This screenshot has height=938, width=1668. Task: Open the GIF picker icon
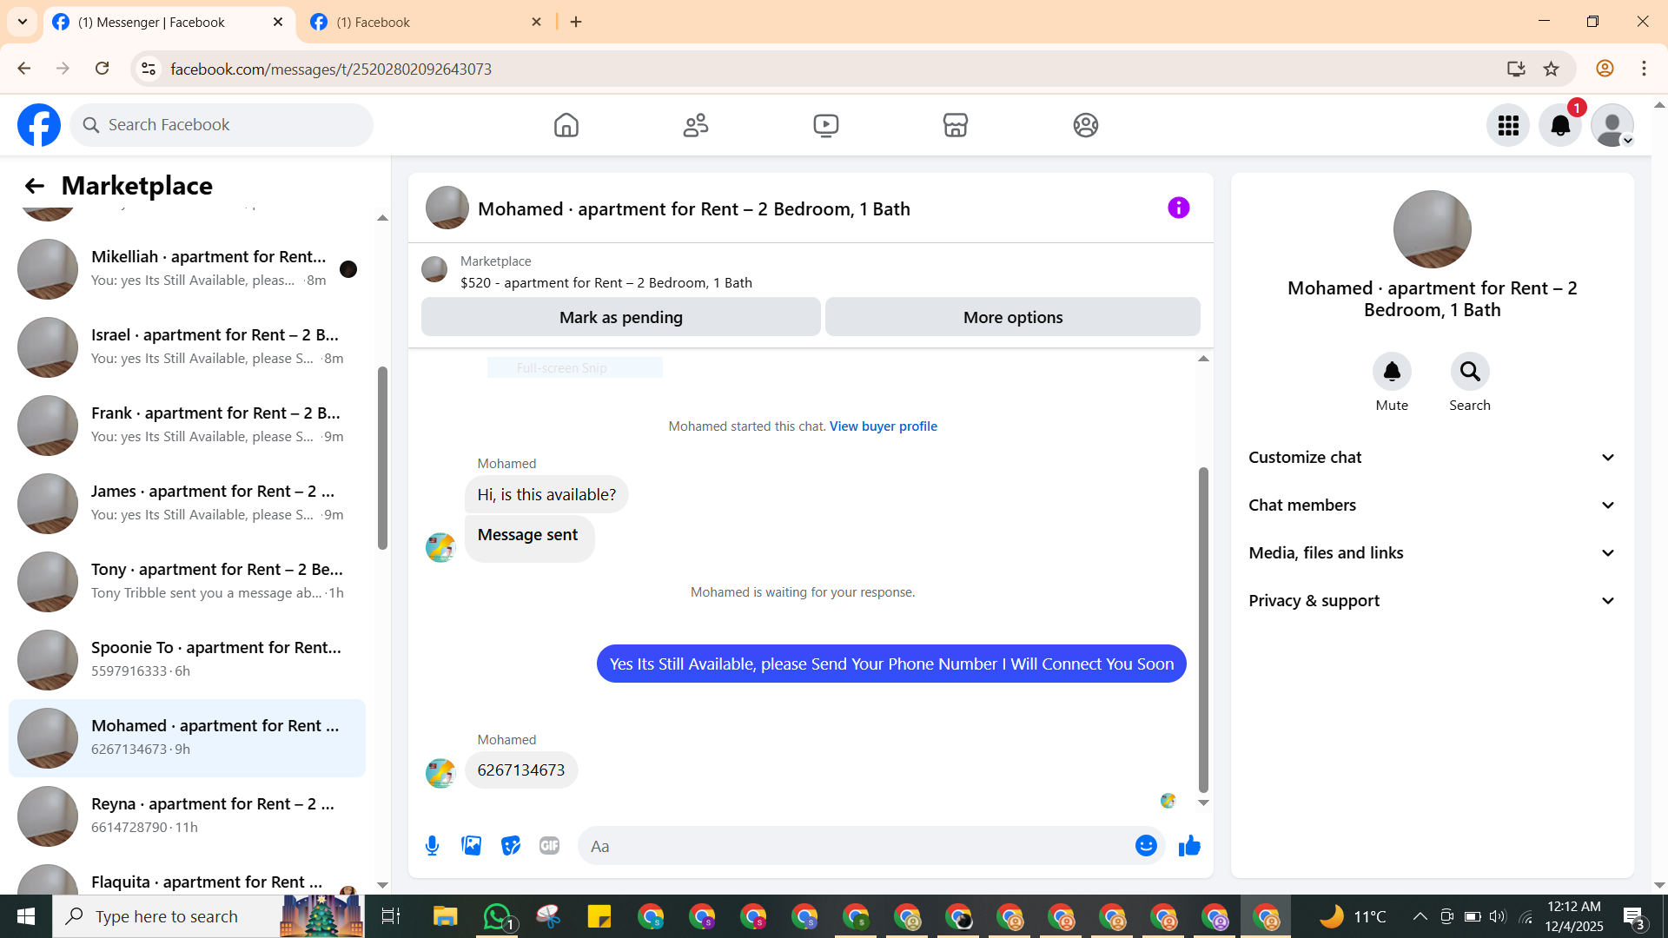(549, 846)
